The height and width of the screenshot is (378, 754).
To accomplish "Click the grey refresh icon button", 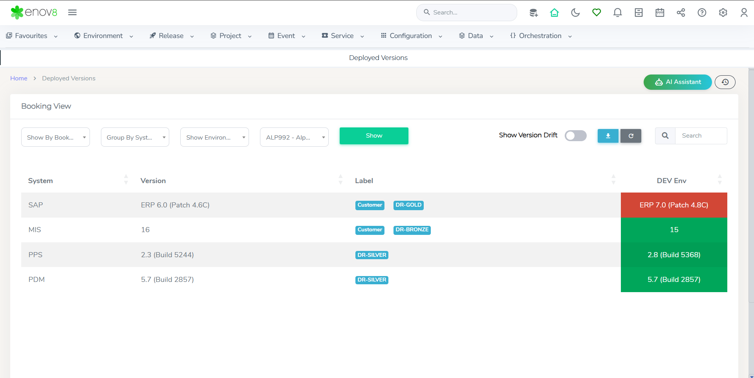I will pos(631,136).
